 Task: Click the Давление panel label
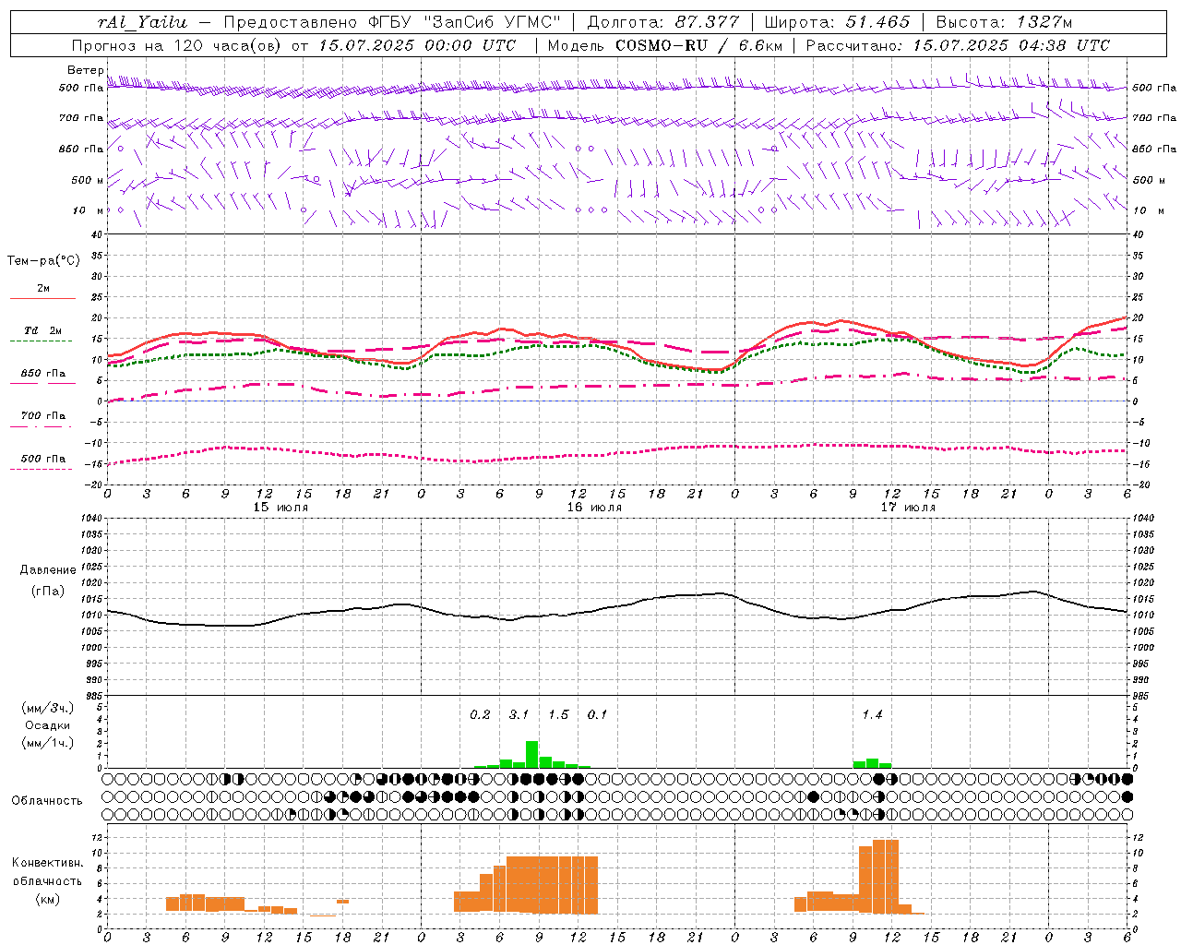[48, 570]
